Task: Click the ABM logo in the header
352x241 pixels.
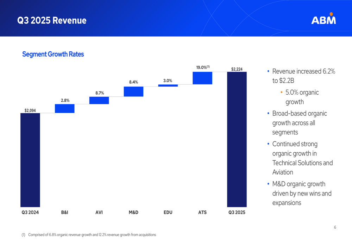Action: pos(323,19)
